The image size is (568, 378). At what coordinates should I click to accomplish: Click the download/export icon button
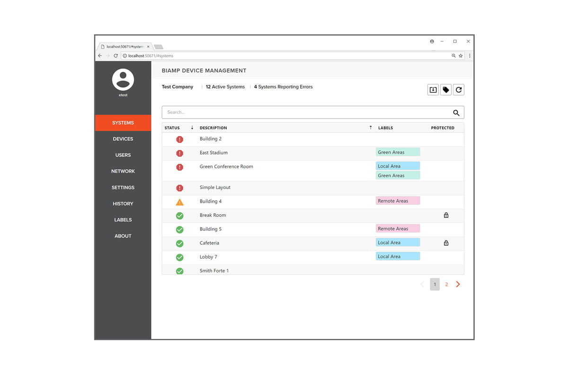433,90
